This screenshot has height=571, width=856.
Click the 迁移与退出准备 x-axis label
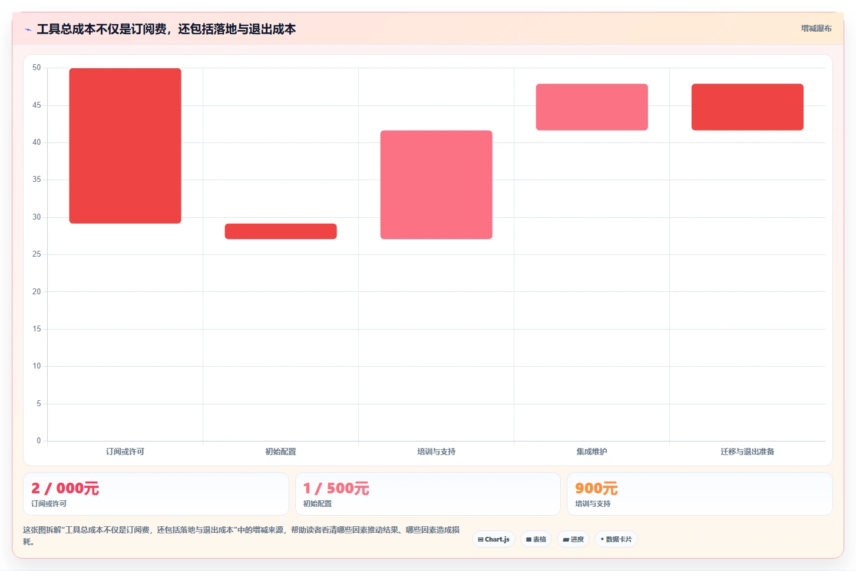[747, 452]
